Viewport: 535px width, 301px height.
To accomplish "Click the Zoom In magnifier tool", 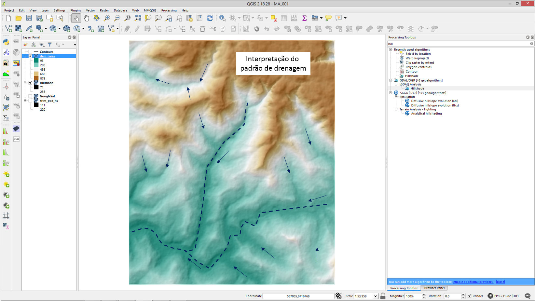I will [107, 18].
